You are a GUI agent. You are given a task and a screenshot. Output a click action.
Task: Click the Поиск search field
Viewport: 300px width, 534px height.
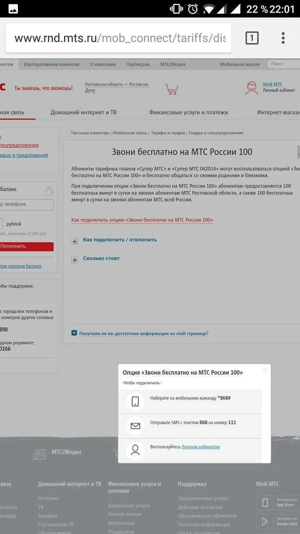[x=284, y=64]
